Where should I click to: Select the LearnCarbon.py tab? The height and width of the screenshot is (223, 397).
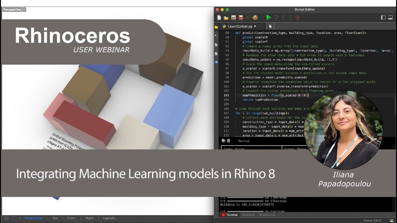pyautogui.click(x=240, y=27)
